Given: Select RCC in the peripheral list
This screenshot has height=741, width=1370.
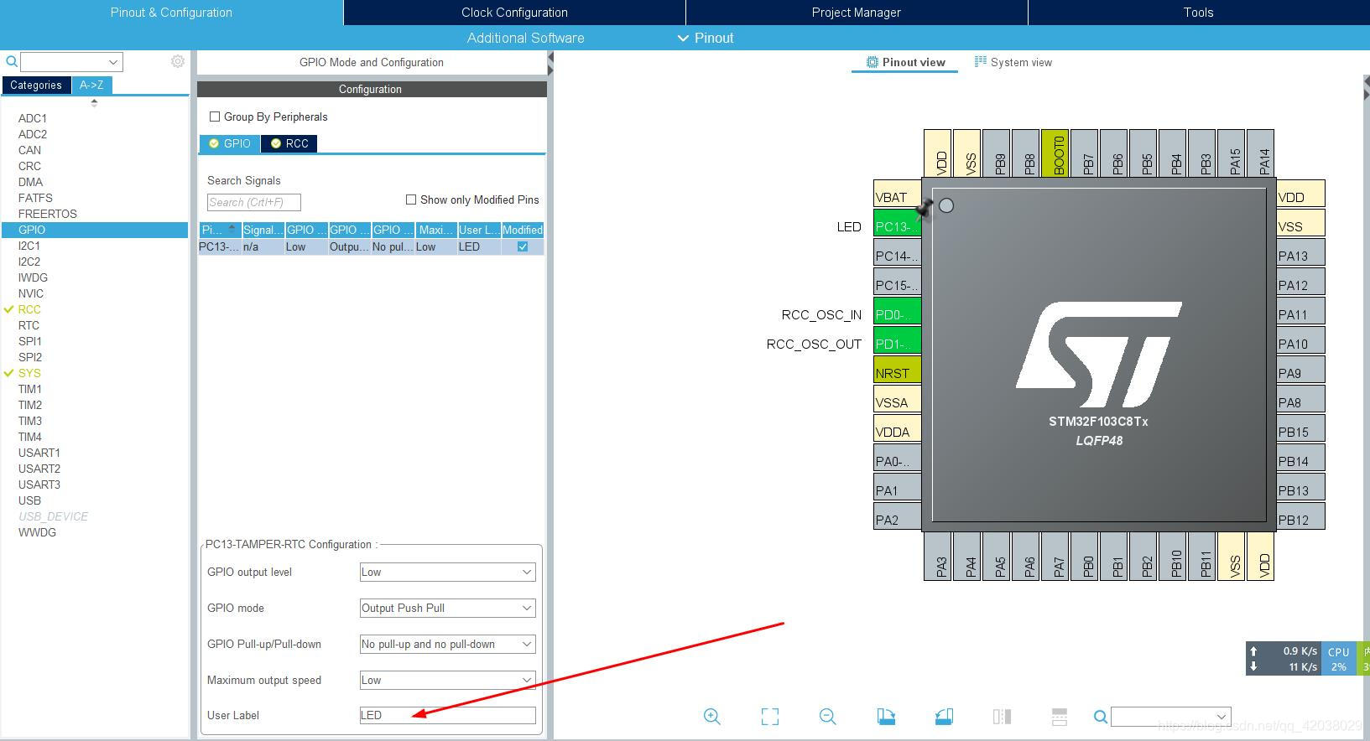Looking at the screenshot, I should [29, 309].
